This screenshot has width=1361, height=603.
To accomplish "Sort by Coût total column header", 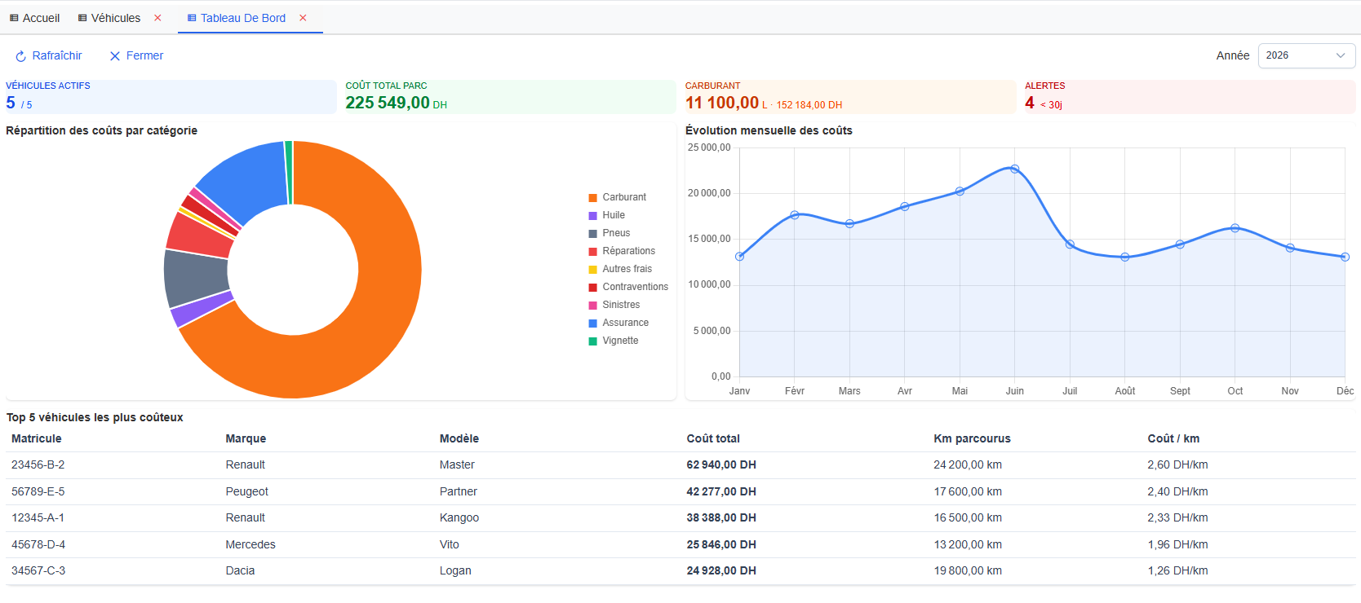I will [712, 438].
